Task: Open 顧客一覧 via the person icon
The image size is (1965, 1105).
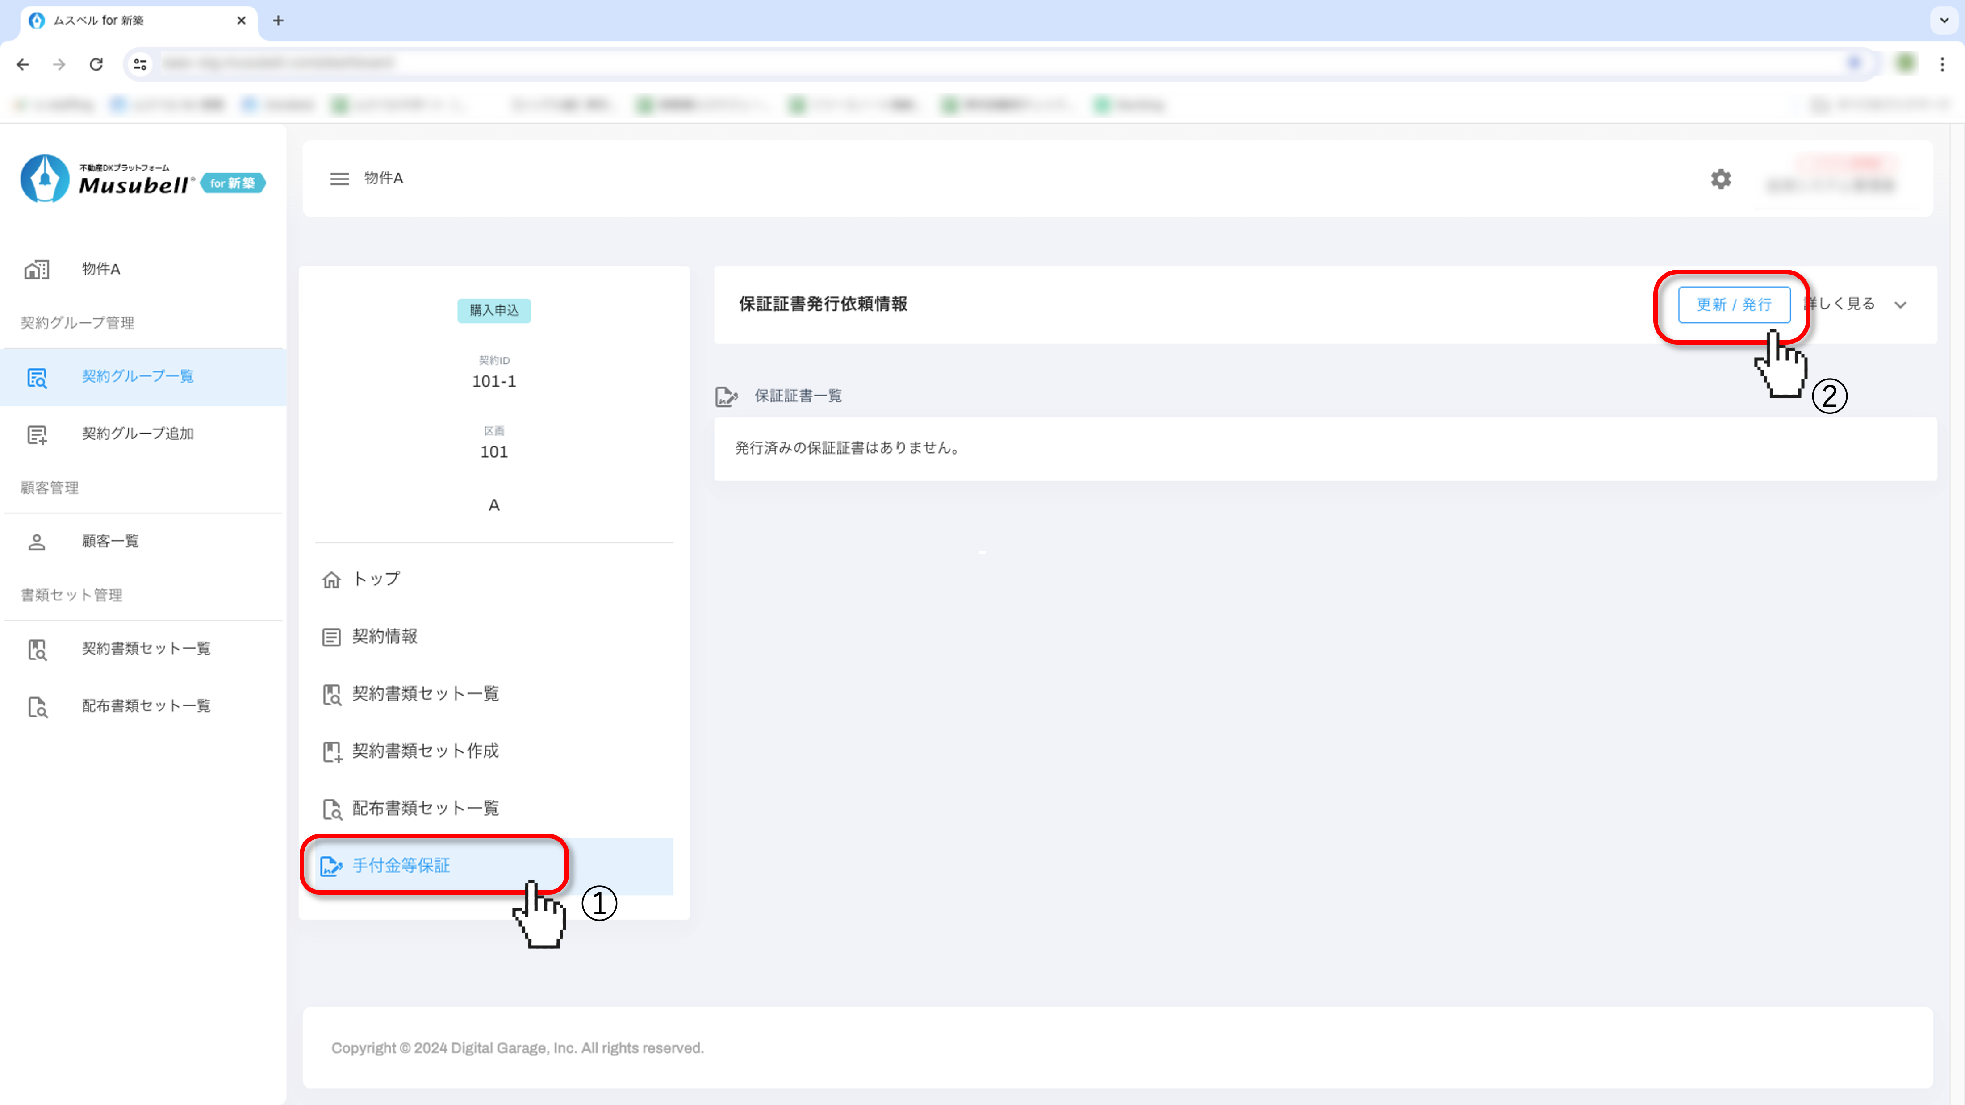Action: point(37,542)
